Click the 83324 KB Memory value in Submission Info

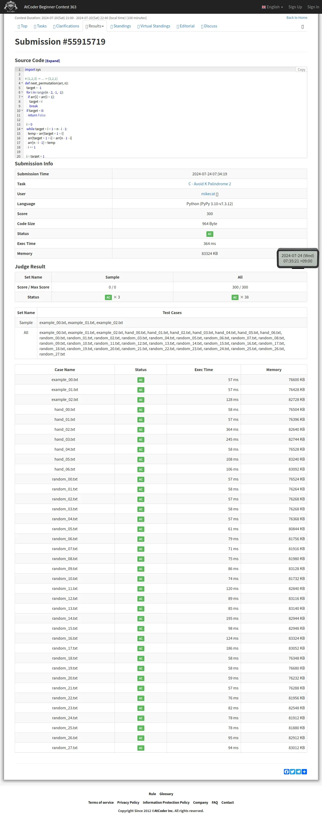210,253
